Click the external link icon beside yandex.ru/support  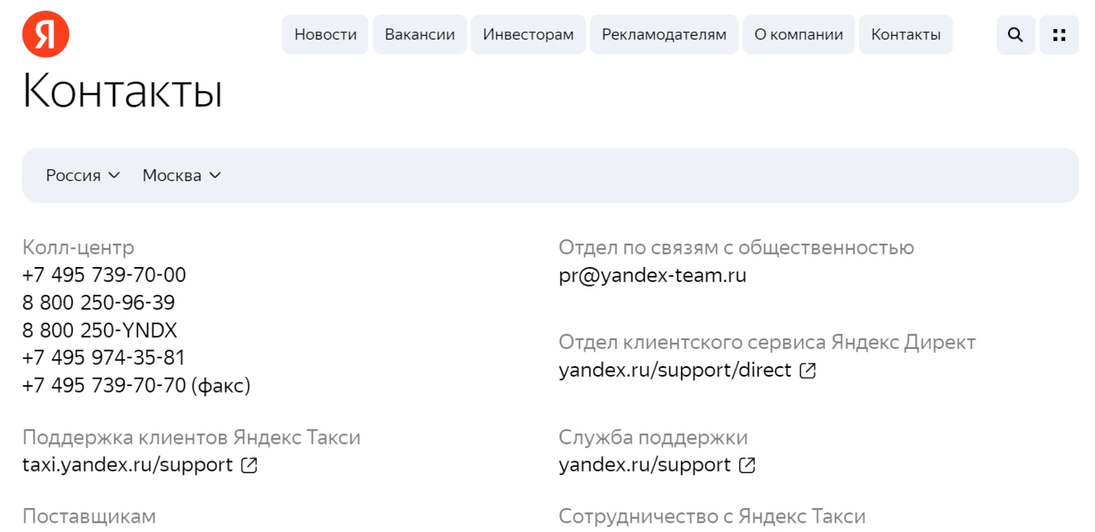tap(747, 465)
